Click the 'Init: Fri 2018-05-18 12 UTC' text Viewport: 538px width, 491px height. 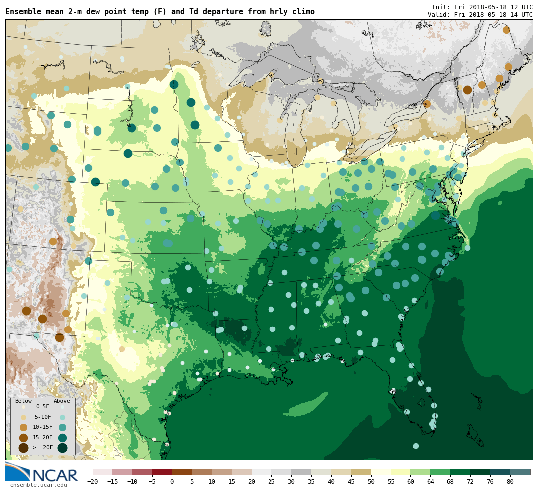pos(482,7)
